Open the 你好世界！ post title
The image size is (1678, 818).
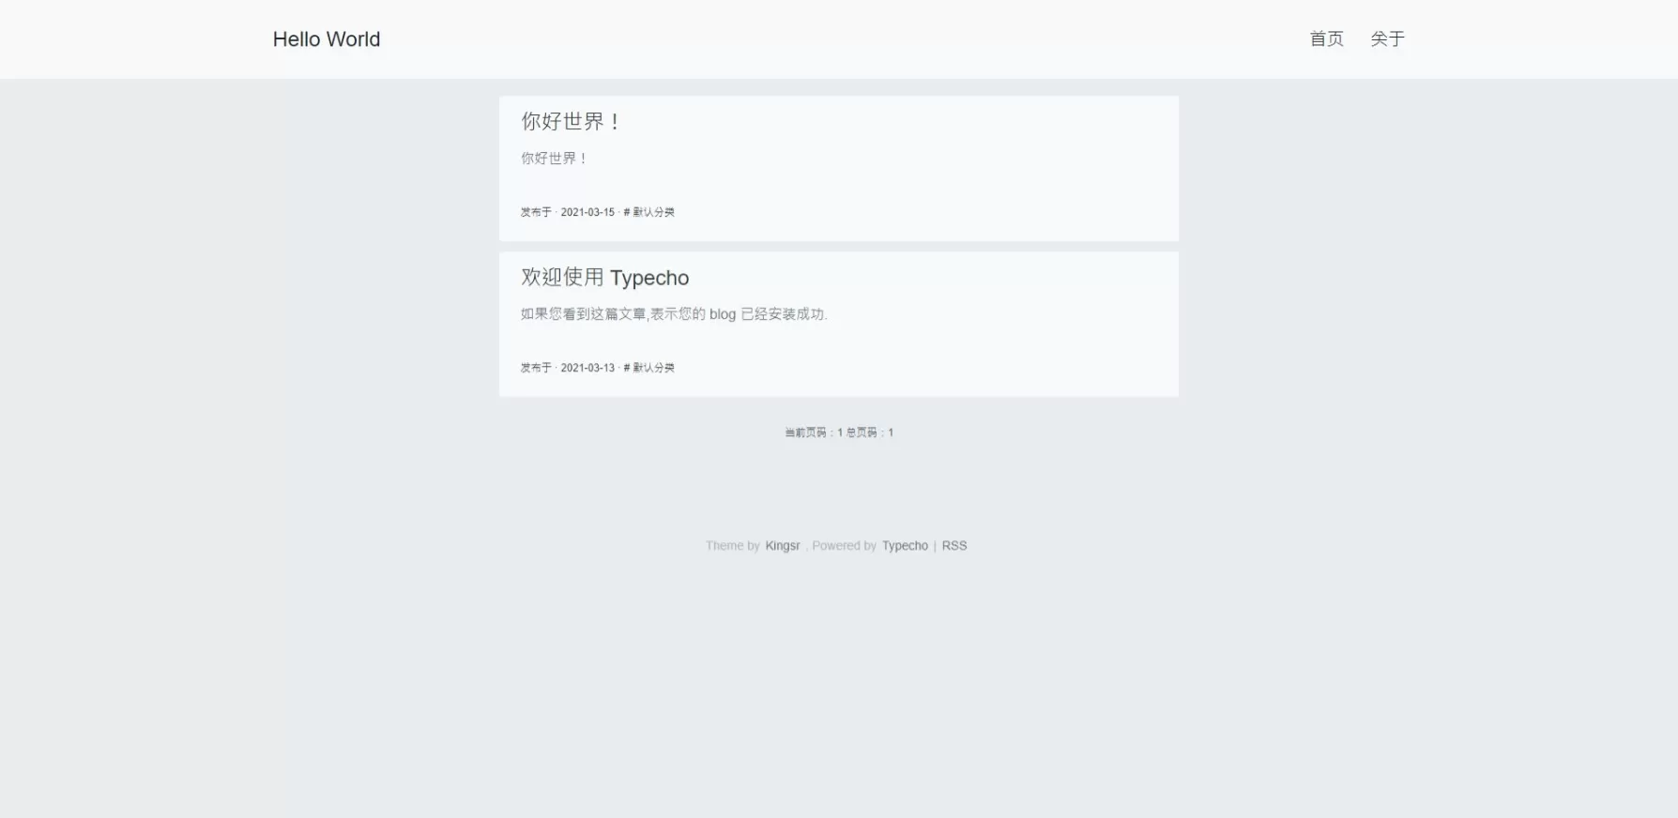[x=571, y=121]
